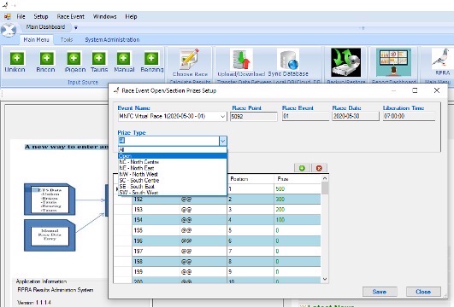
Task: Open the Choose Race icon
Action: coord(190,59)
